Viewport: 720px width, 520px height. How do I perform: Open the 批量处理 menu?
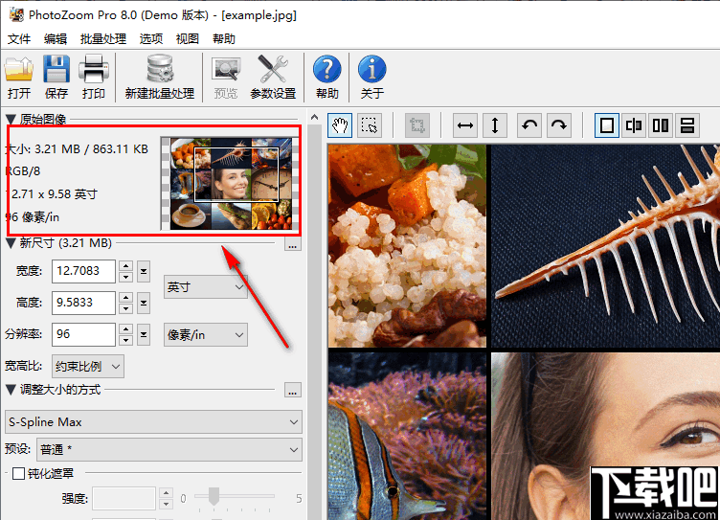103,38
